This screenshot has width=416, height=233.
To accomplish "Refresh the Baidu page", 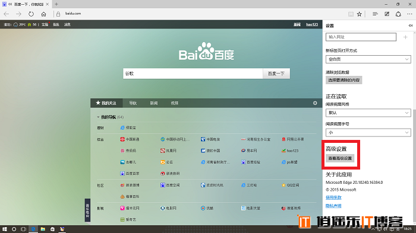I will [31, 14].
